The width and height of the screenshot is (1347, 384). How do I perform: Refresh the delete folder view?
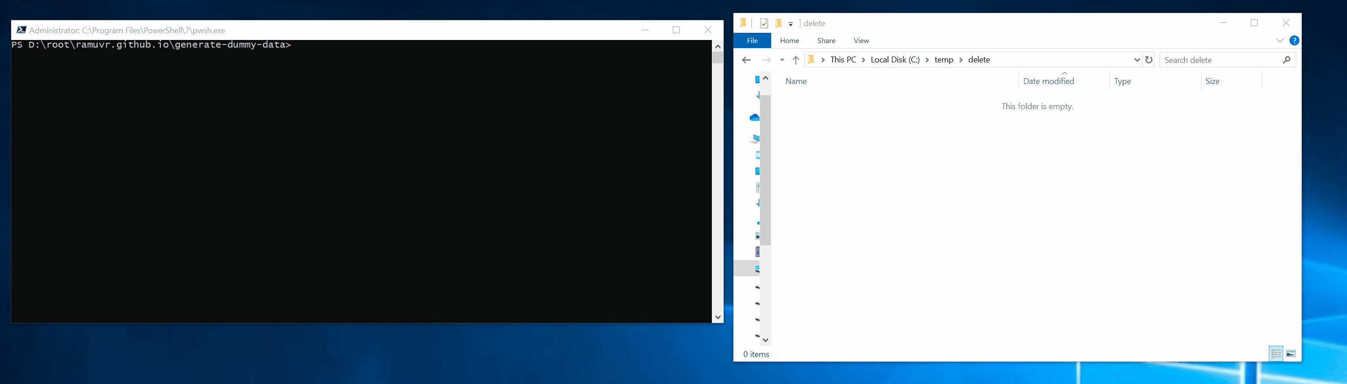click(x=1149, y=60)
